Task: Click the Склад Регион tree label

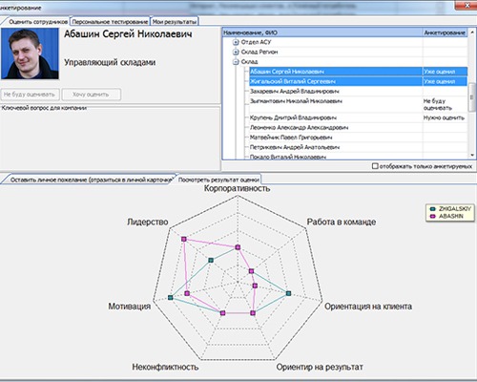Action: (x=259, y=52)
